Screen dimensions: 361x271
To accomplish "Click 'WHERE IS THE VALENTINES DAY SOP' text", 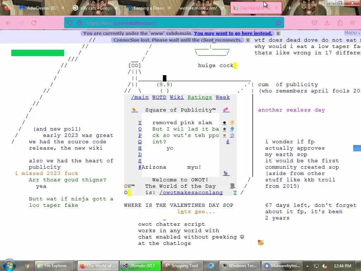I will click(x=178, y=205).
